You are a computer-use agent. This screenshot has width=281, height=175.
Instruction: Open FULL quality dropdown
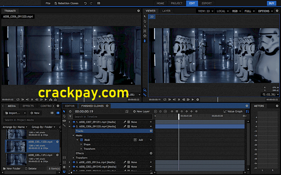pos(249,11)
